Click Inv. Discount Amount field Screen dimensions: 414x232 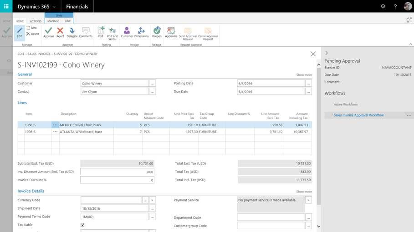[x=117, y=172]
